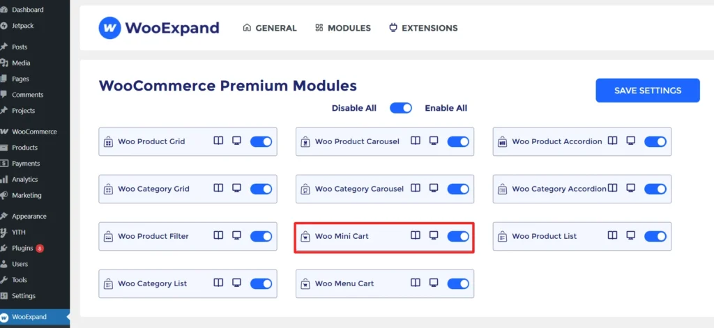Screen dimensions: 714x328
Task: Open the docs icon for Woo Mini Cart
Action: pos(416,235)
